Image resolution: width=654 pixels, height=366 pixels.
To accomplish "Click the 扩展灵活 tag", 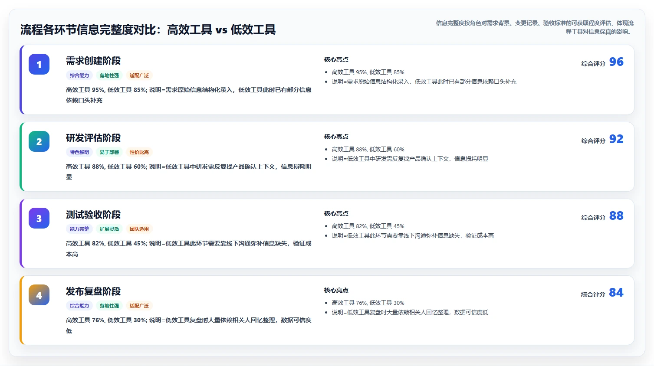I will pos(109,229).
